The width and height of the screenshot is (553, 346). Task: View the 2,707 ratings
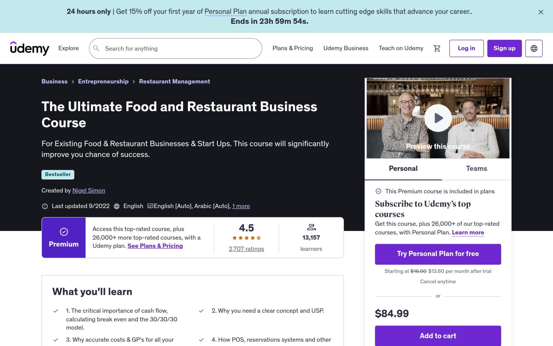coord(246,249)
